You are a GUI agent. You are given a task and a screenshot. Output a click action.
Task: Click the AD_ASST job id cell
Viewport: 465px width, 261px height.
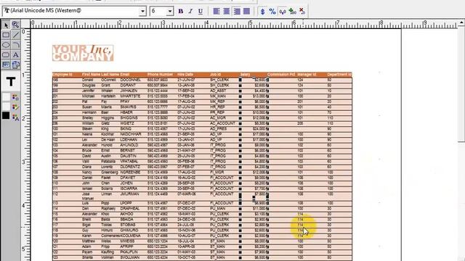point(218,91)
